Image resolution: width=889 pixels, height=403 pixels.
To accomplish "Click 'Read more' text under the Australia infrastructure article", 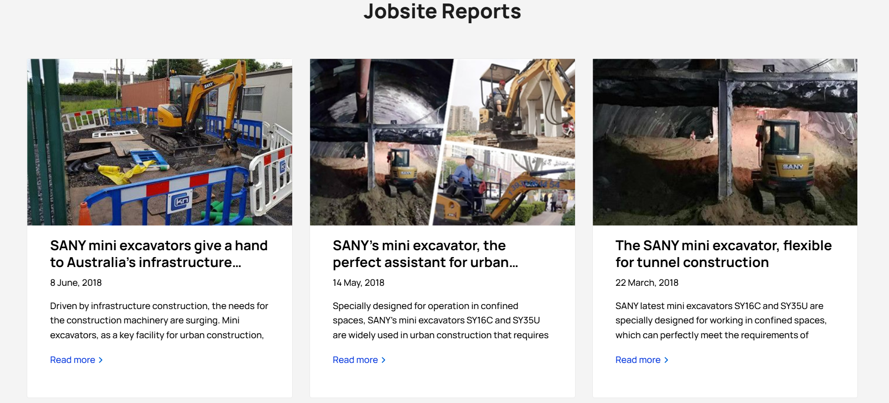I will 73,360.
